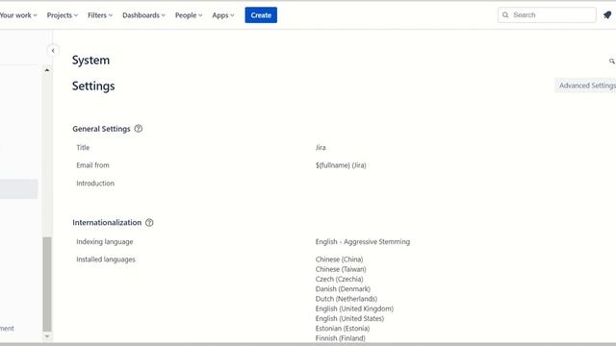Click 'Estonian (Estonia)' language entry
This screenshot has height=346, width=616.
pyautogui.click(x=343, y=329)
